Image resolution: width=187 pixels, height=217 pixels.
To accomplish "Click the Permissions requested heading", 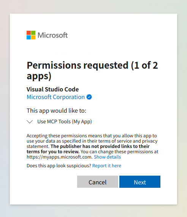I will point(92,71).
